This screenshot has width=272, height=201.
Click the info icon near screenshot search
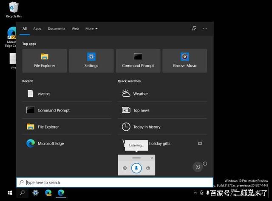(205, 164)
